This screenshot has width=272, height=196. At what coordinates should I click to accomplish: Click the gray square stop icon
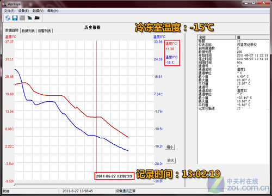click(x=22, y=18)
